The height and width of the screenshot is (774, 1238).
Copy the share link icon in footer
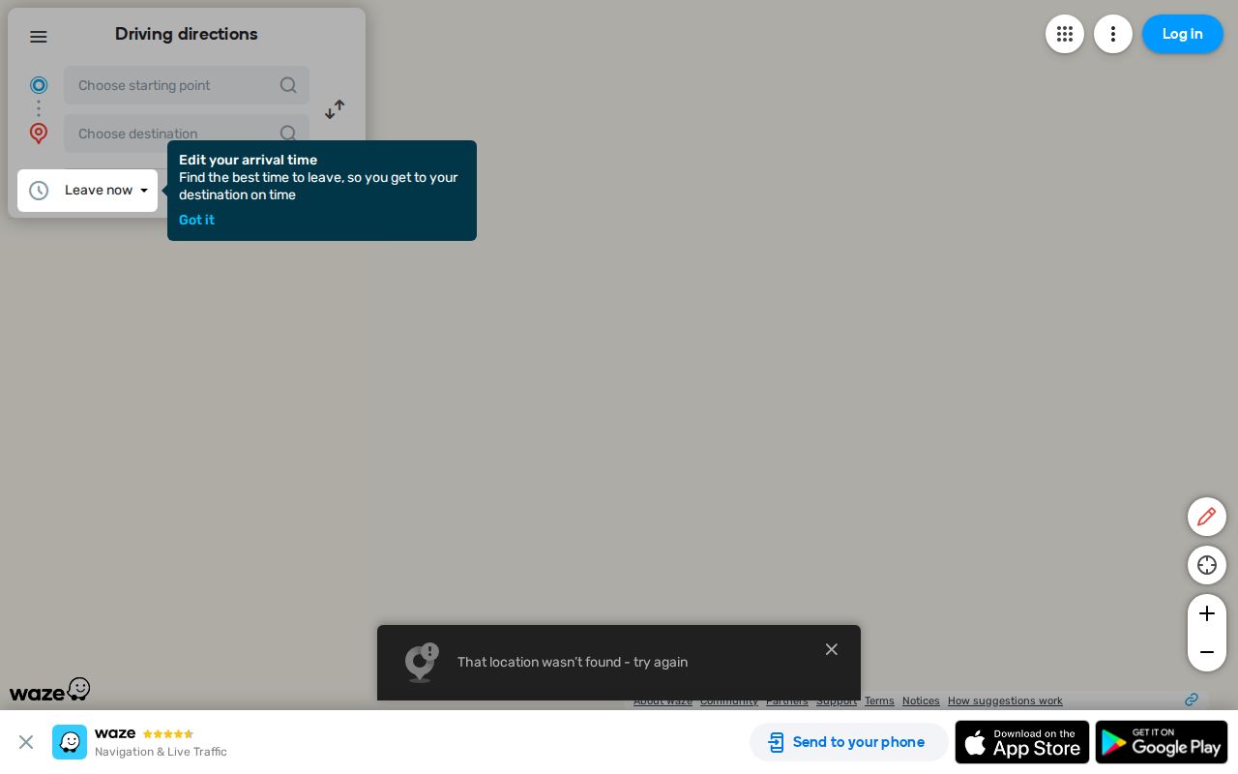1192,700
